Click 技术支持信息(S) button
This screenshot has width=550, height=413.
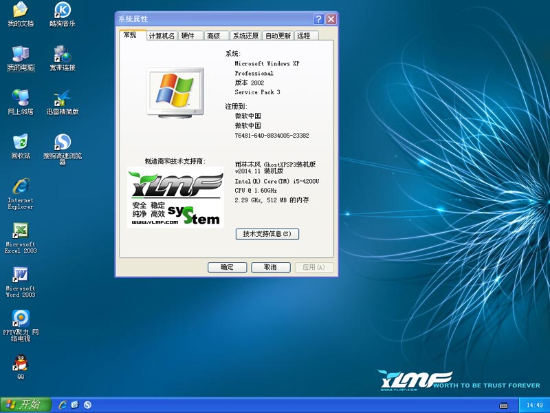click(267, 234)
